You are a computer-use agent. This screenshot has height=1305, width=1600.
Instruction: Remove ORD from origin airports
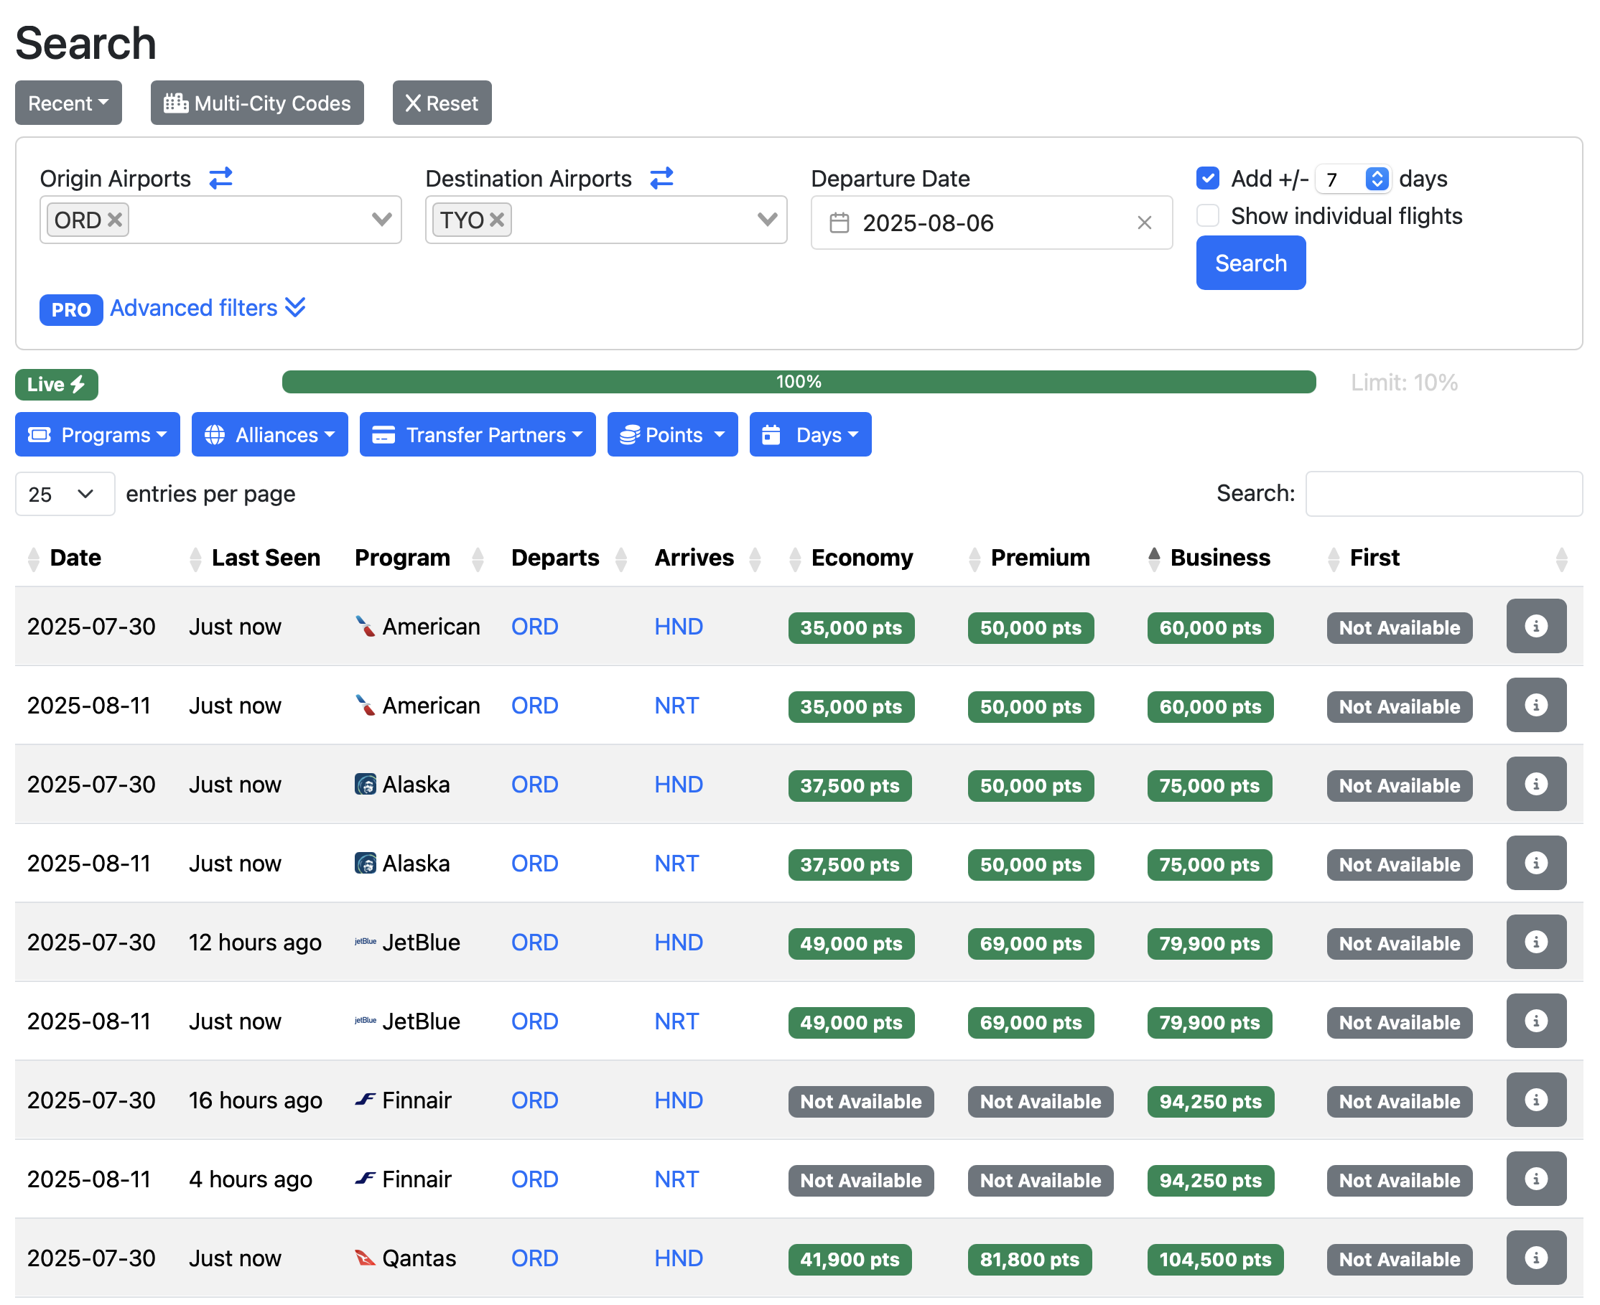(x=115, y=220)
